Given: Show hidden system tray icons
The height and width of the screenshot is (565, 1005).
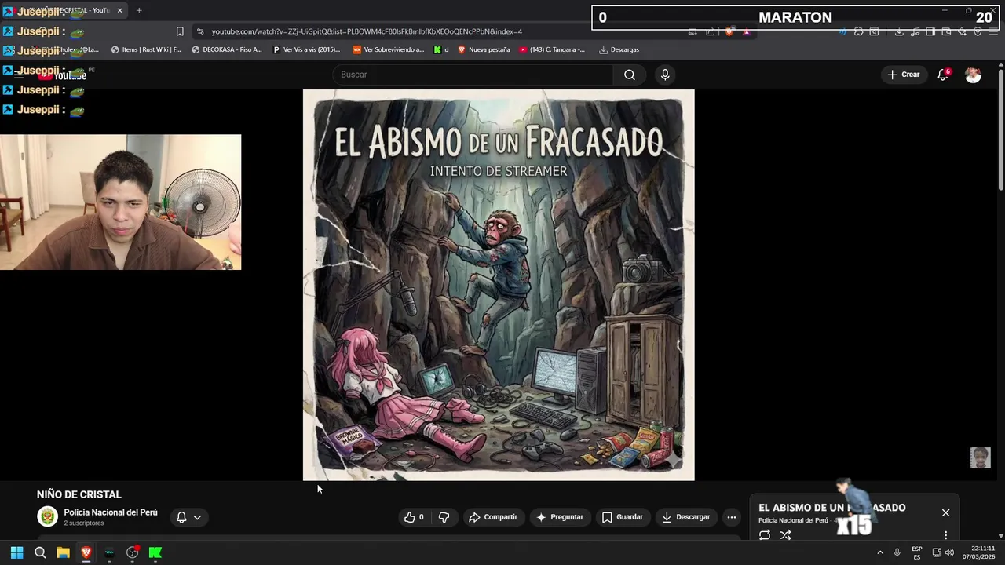Looking at the screenshot, I should pos(879,552).
